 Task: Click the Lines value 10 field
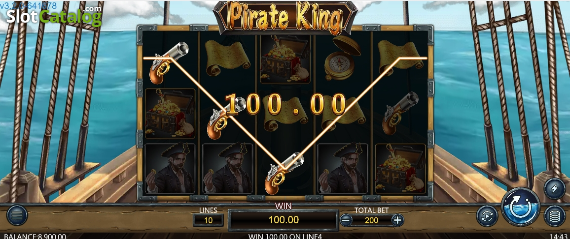click(x=208, y=220)
